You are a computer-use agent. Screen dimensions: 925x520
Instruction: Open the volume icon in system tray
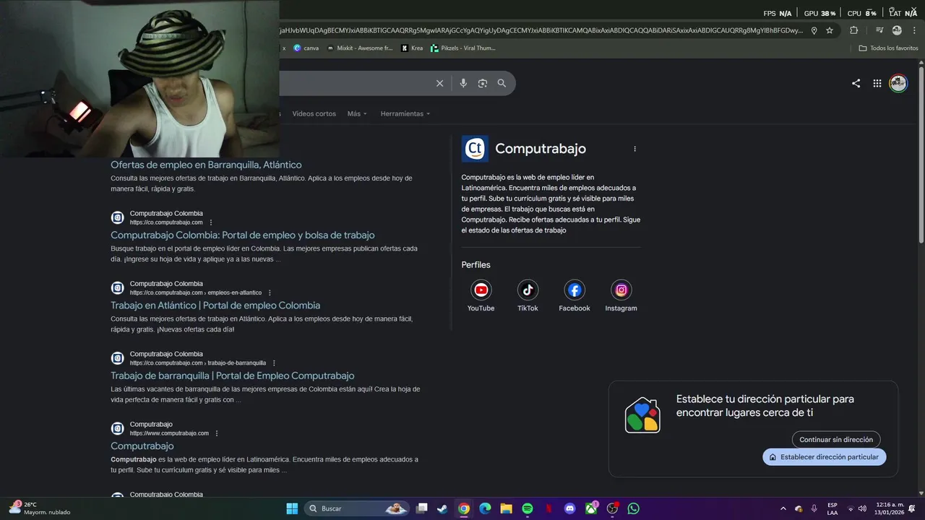pyautogui.click(x=862, y=508)
